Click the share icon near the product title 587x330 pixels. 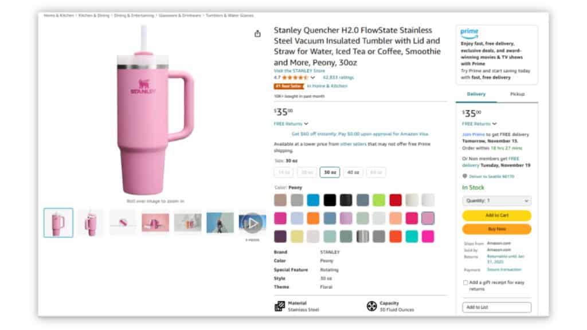257,33
